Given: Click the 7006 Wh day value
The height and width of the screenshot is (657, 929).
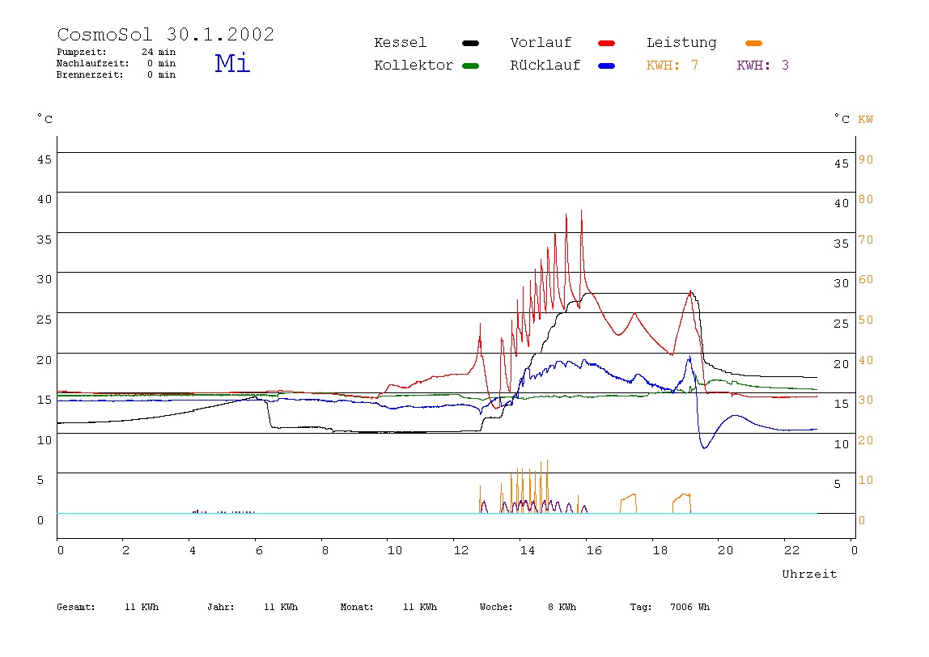Looking at the screenshot, I should pyautogui.click(x=689, y=607).
